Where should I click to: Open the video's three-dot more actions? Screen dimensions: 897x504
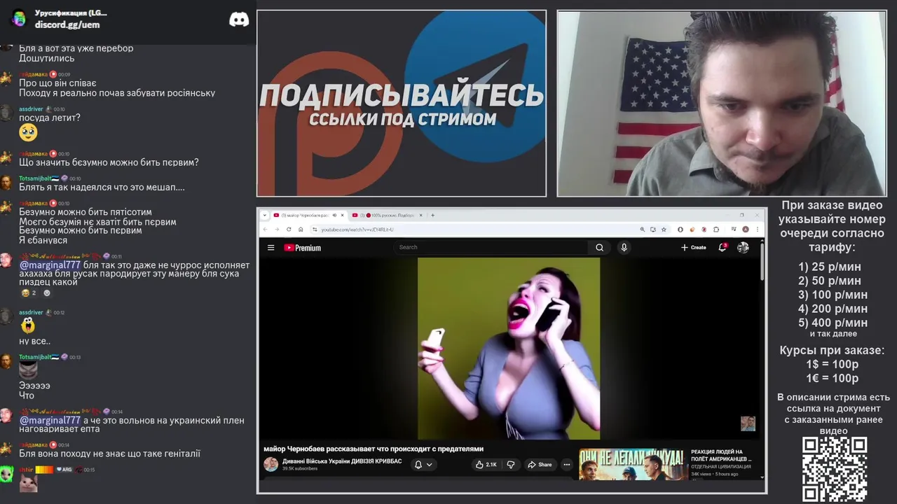tap(567, 464)
